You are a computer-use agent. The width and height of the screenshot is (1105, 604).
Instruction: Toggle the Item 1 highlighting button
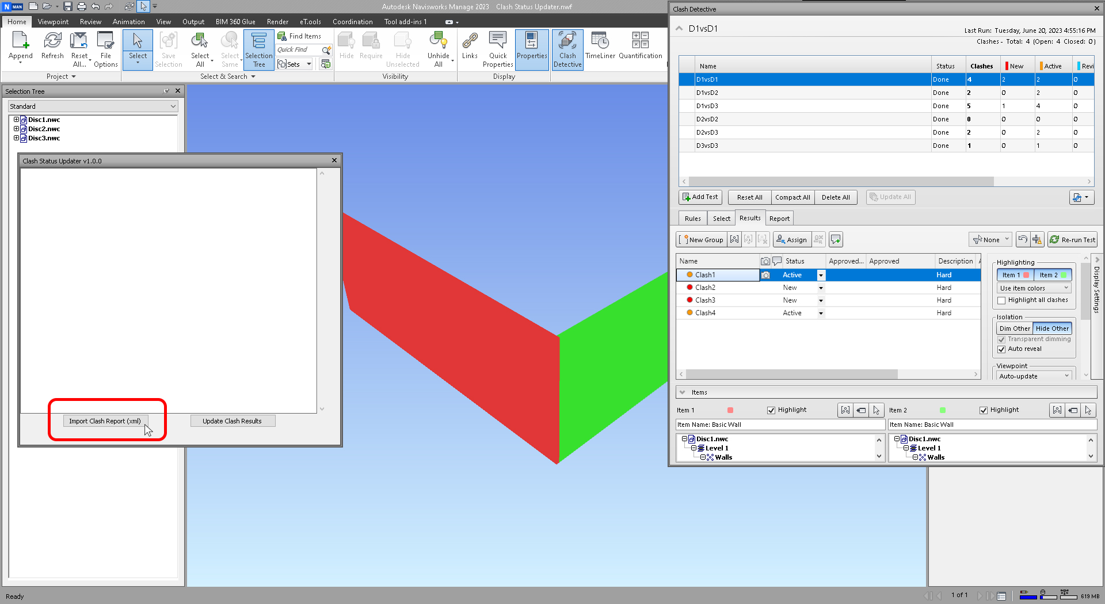click(x=1015, y=275)
